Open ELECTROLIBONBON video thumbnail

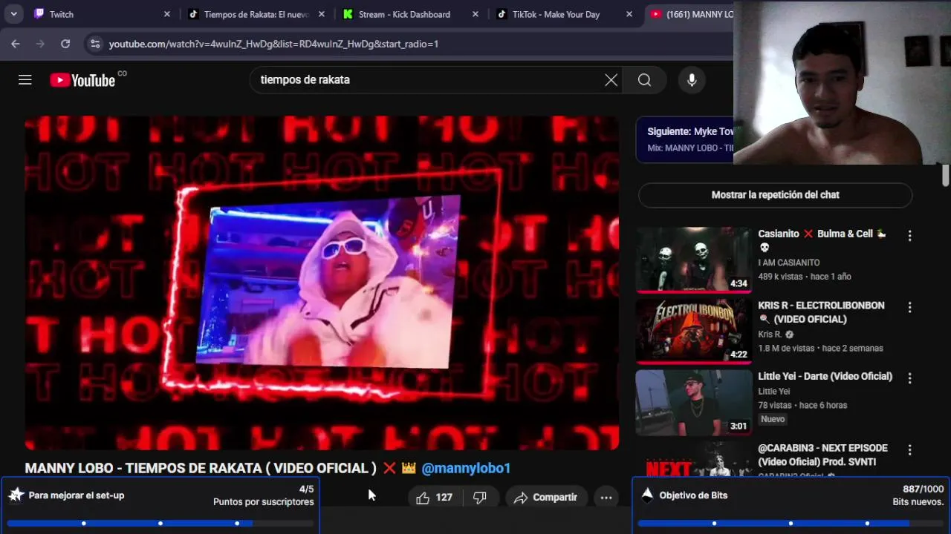coord(693,331)
